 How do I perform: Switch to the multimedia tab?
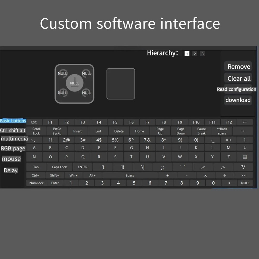coord(14,139)
